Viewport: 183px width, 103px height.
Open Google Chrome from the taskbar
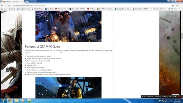point(10,101)
